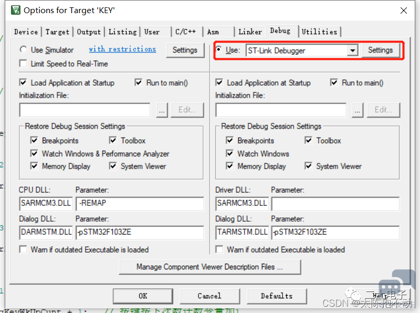Click TARMSTM.DLL Dialog DLL field
Viewport: 420px width, 313px height.
click(242, 232)
